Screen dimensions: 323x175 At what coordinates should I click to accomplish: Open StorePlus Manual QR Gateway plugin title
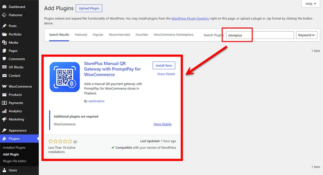pos(112,69)
